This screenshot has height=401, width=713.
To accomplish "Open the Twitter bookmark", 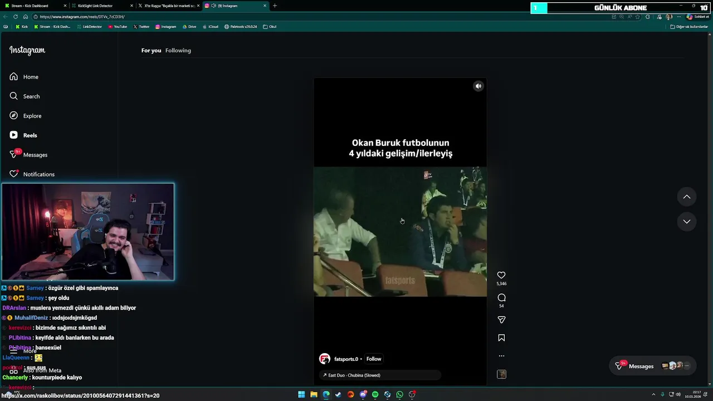I will click(141, 27).
